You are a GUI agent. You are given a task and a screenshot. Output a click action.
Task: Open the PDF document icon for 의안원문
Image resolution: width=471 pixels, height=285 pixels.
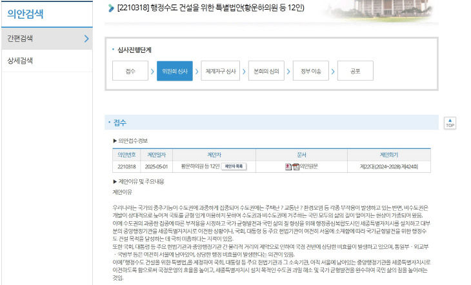tap(296, 166)
